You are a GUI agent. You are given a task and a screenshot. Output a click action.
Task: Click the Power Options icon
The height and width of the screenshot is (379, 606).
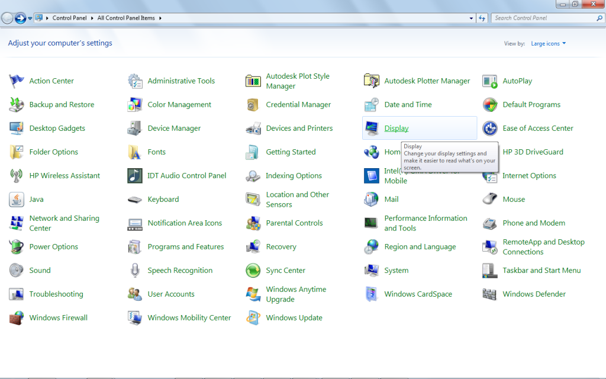(x=16, y=247)
